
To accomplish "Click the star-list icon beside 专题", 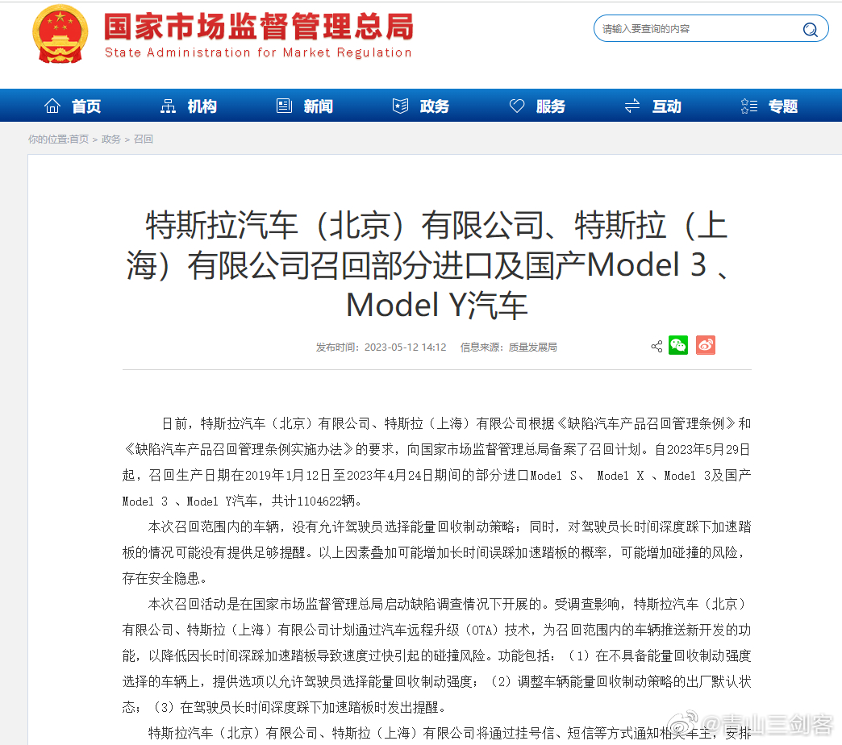I will coord(748,106).
